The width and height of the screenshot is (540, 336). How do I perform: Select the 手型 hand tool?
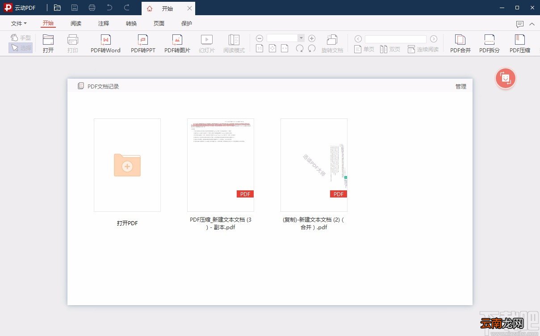[21, 38]
